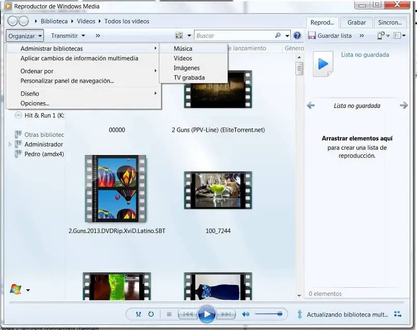Toggle shuffle mode in playback bar
The image size is (417, 330).
point(138,314)
